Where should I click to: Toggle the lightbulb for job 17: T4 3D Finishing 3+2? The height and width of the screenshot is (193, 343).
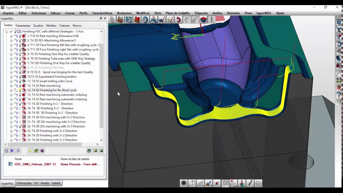[20, 104]
